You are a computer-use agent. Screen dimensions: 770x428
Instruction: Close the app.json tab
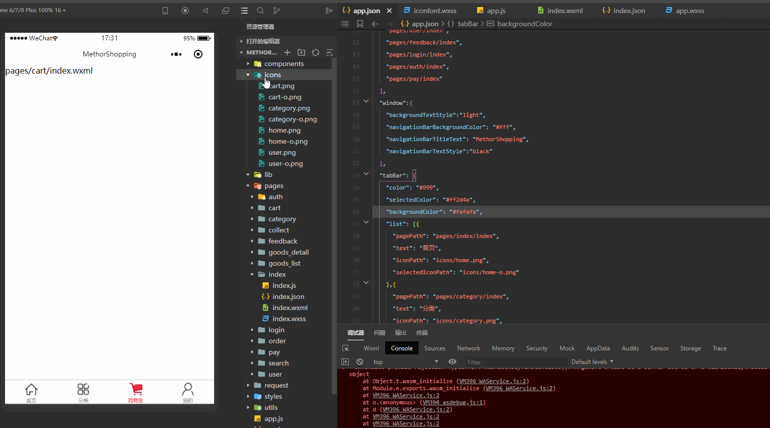pyautogui.click(x=389, y=11)
